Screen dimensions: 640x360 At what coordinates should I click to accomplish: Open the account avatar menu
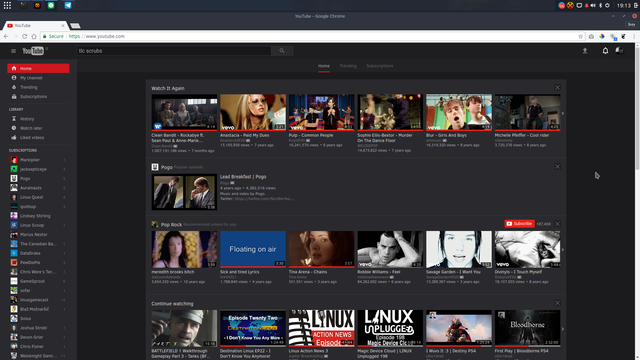[620, 51]
